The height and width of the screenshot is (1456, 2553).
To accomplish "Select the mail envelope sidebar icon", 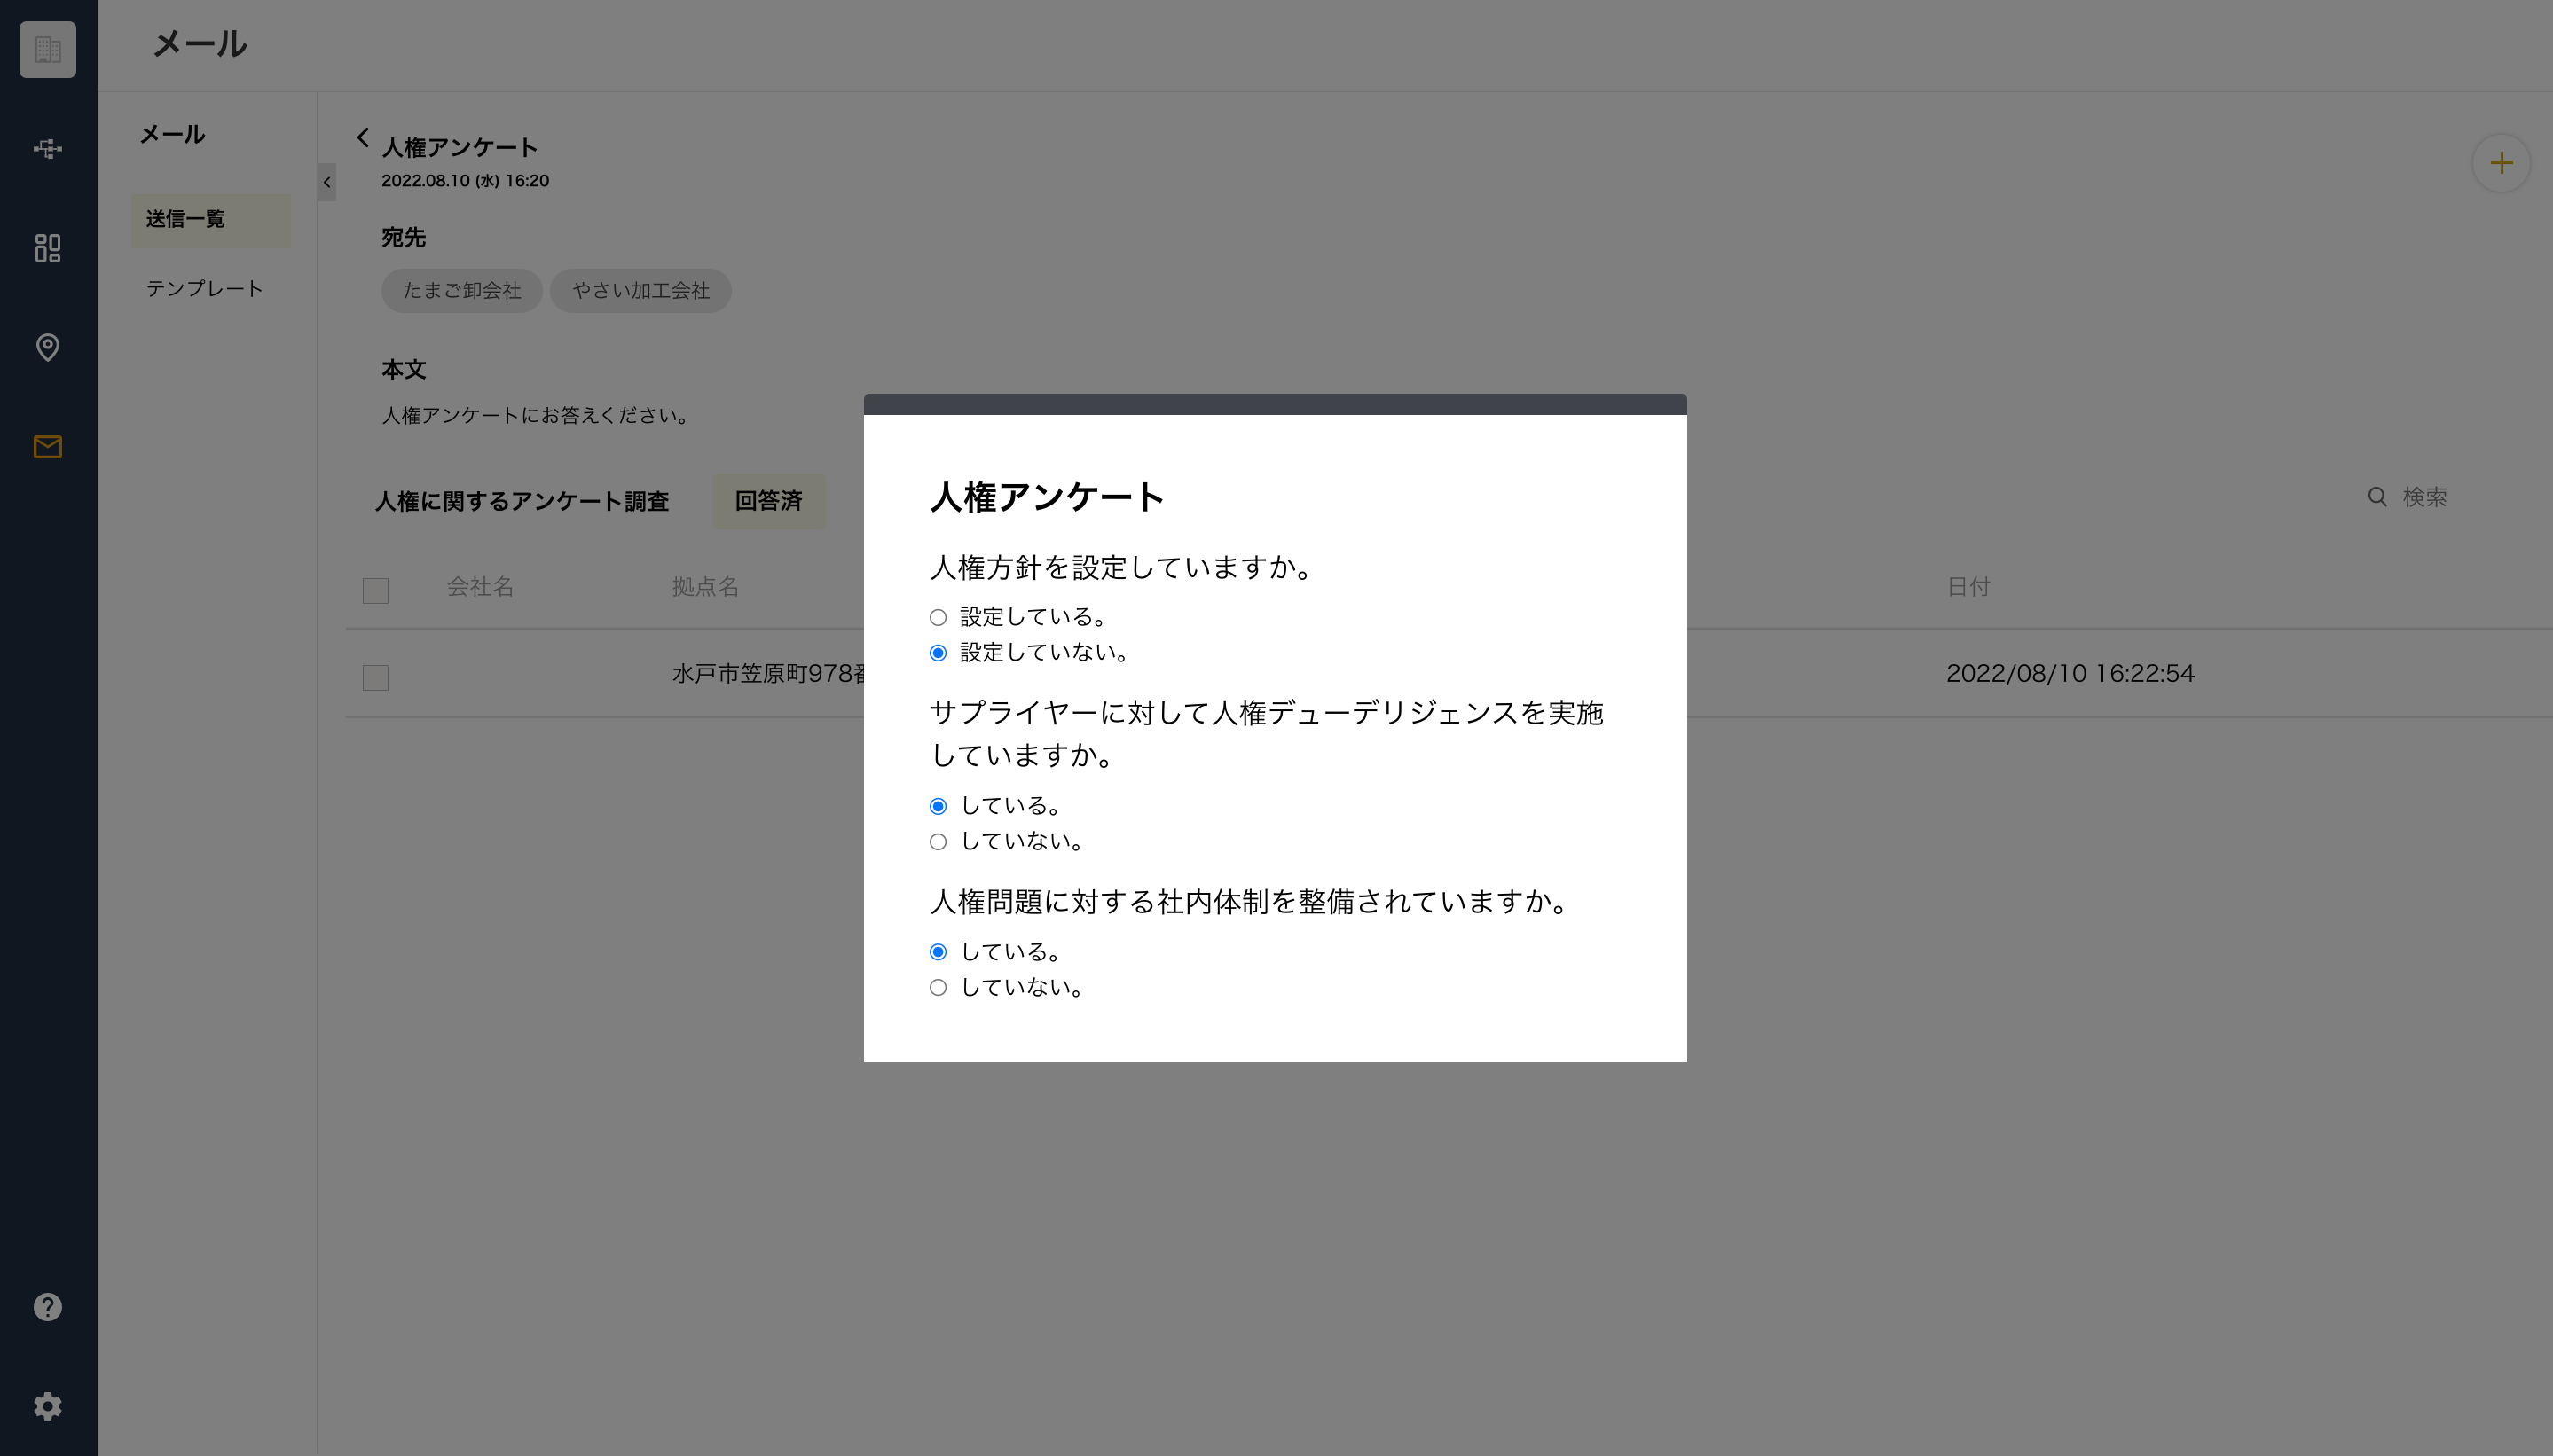I will click(x=47, y=446).
